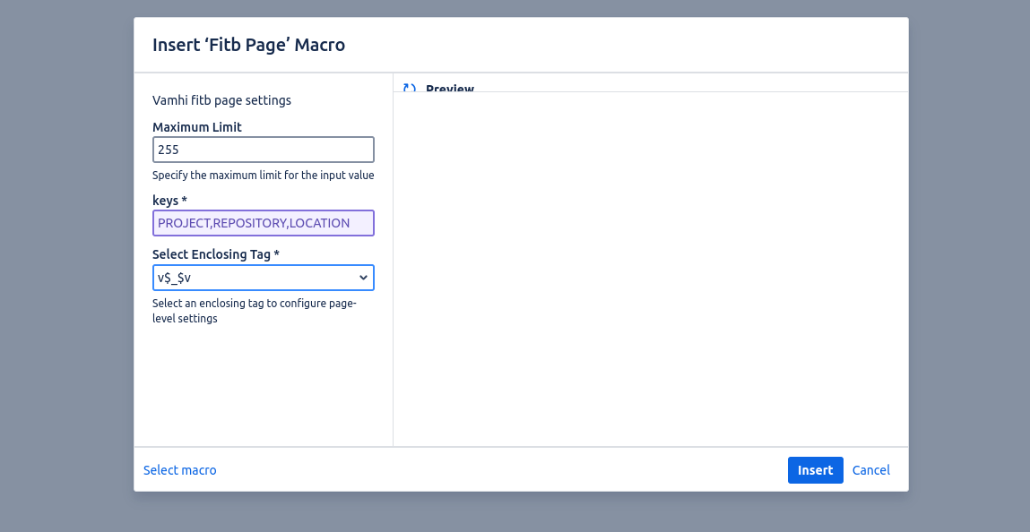Click the keys field label
Viewport: 1030px width, 532px height.
coord(169,201)
